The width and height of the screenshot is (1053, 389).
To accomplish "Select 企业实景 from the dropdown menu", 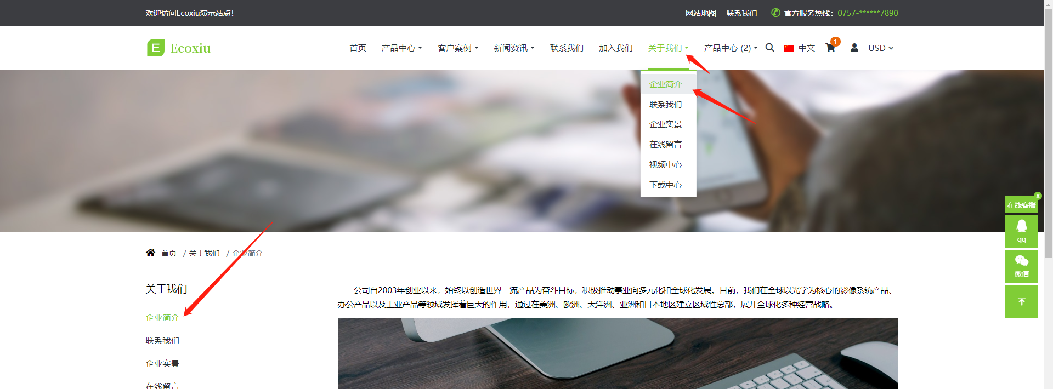I will pyautogui.click(x=665, y=124).
